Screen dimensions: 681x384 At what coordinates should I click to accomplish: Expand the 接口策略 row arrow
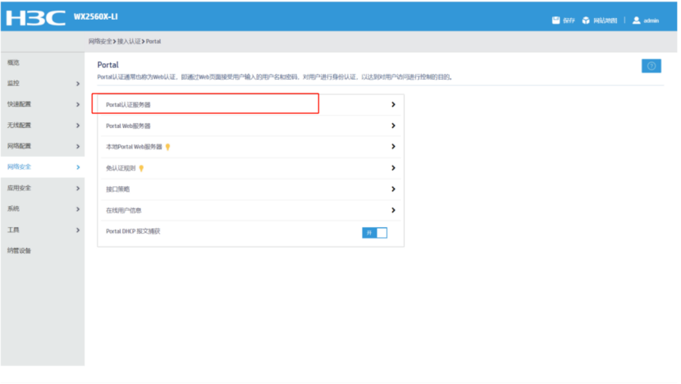pyautogui.click(x=393, y=189)
